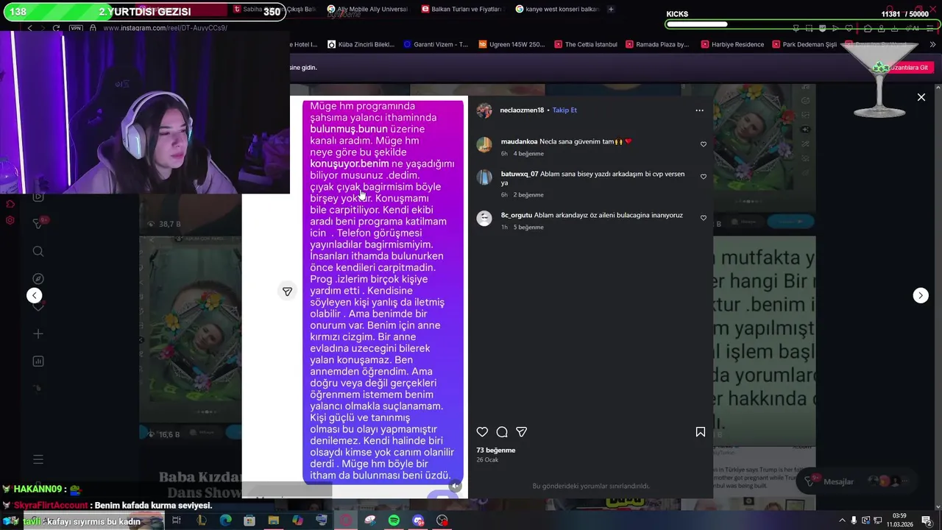
Task: Open Harbiye Residence bookmark
Action: (732, 44)
